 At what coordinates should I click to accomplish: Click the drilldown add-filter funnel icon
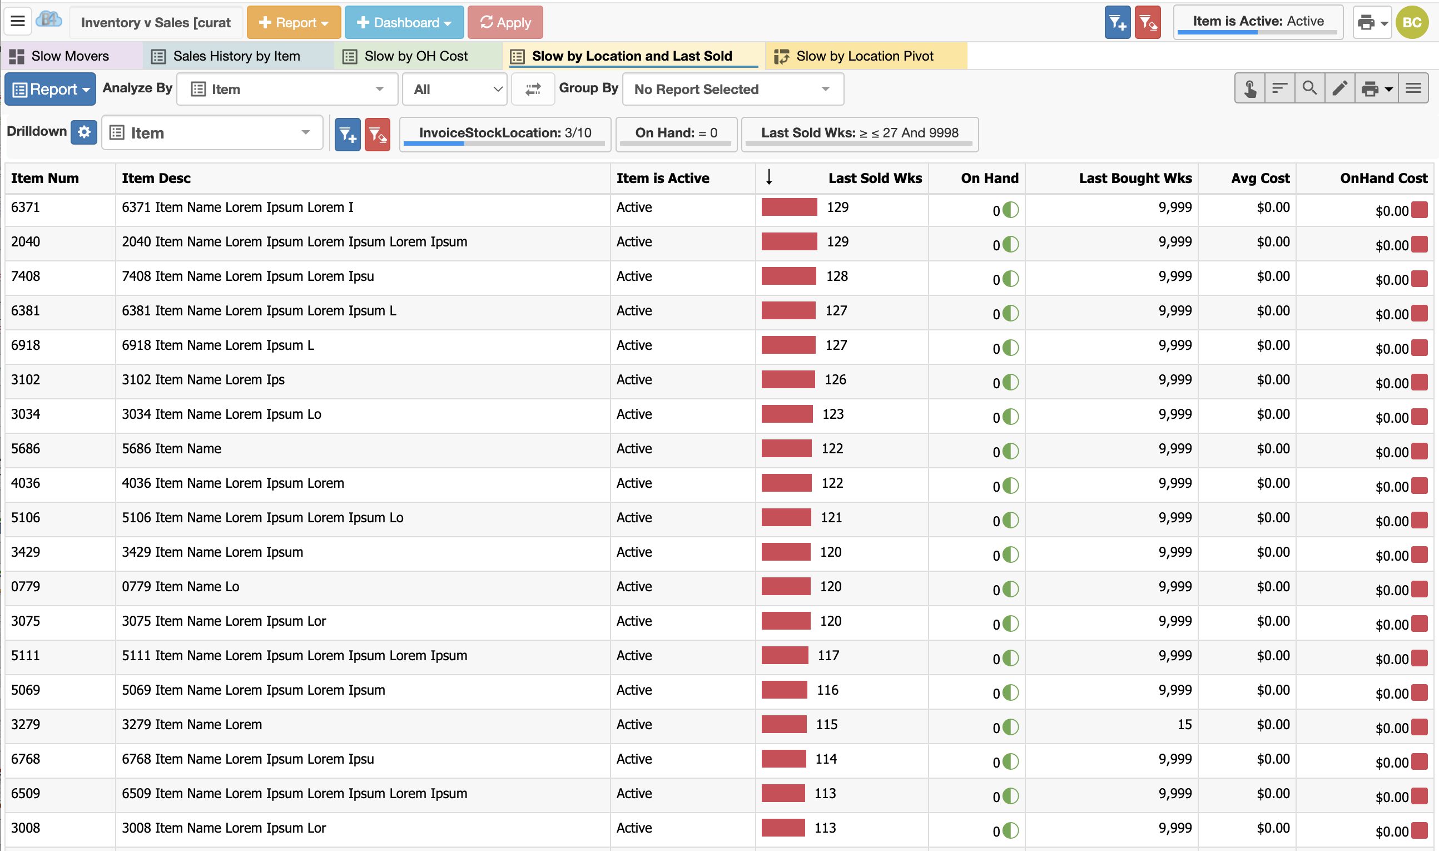(348, 135)
